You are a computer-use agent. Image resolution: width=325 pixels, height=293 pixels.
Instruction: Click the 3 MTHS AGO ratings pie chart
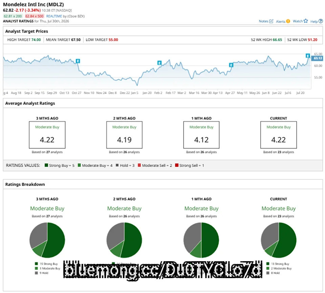[x=47, y=240]
